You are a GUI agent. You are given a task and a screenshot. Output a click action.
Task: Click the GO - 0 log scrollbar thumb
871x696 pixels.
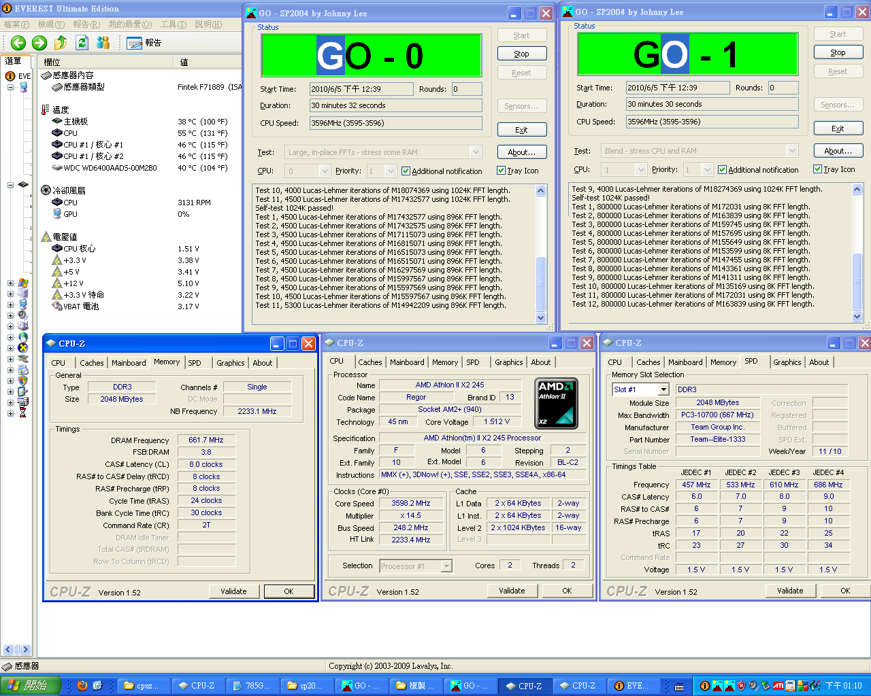541,284
